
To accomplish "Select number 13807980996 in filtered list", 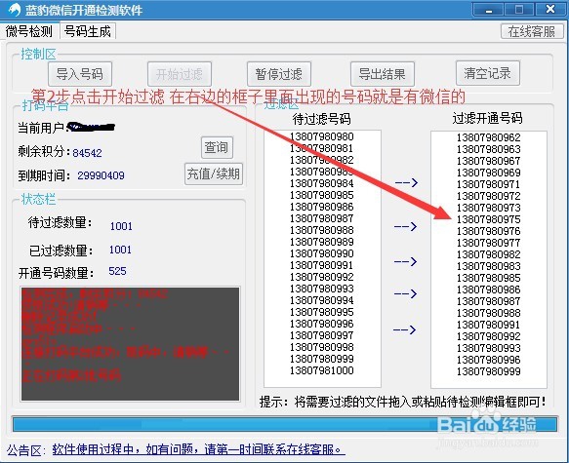I will pos(488,360).
